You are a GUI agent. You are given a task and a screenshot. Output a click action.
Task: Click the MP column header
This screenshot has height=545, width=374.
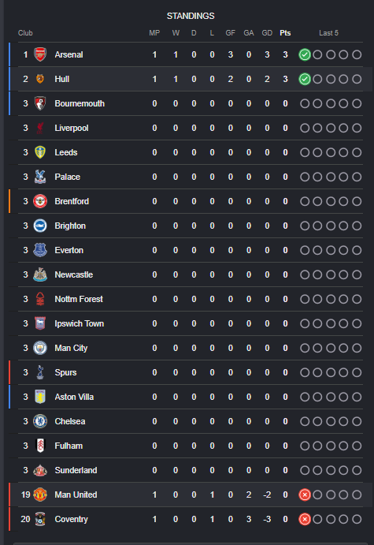tap(154, 33)
